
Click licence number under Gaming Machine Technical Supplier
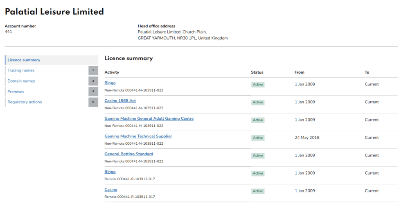134,143
